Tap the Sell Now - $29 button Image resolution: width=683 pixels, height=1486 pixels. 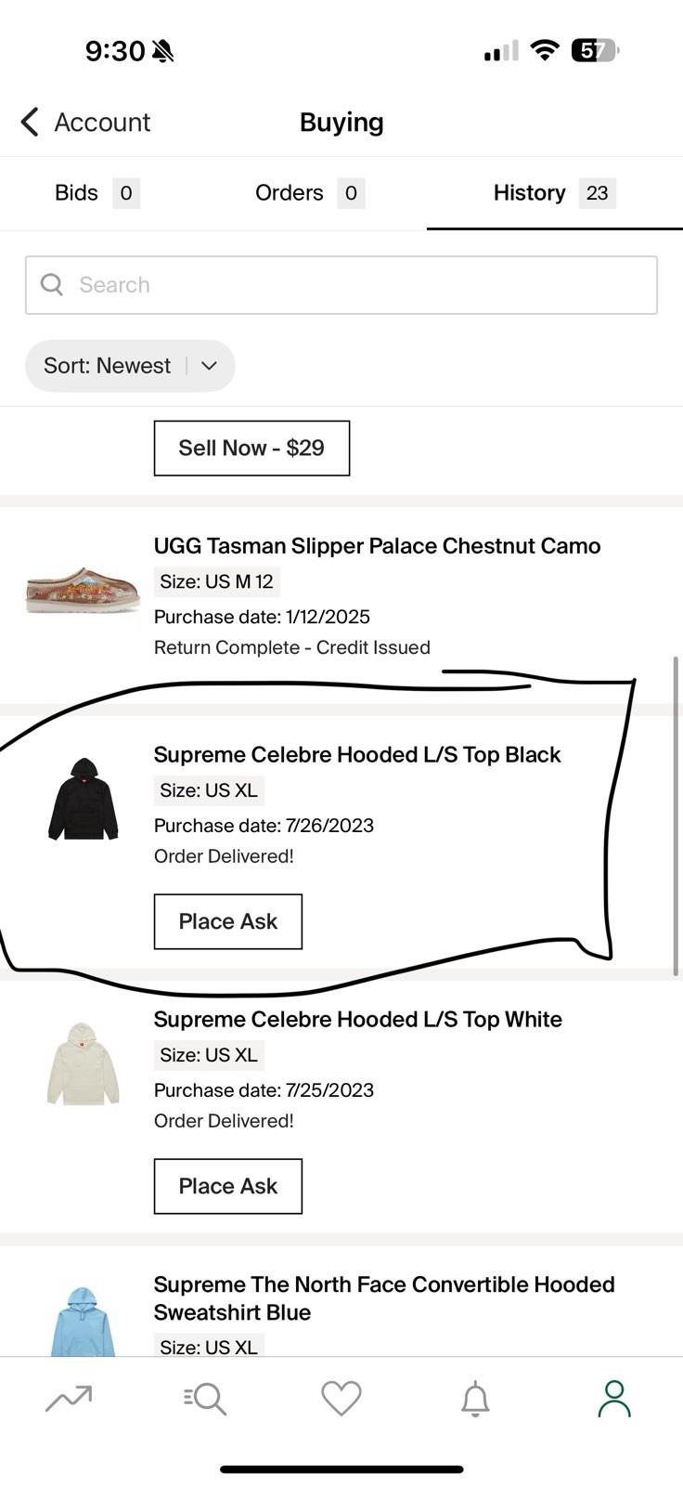(x=251, y=448)
